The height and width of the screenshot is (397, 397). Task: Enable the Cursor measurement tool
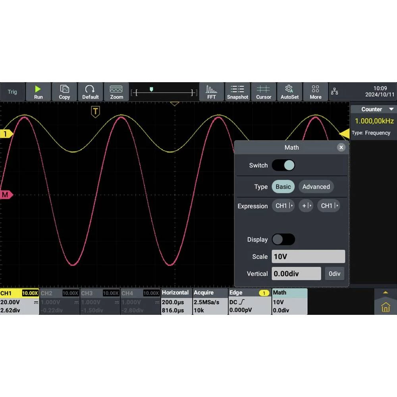tap(264, 92)
